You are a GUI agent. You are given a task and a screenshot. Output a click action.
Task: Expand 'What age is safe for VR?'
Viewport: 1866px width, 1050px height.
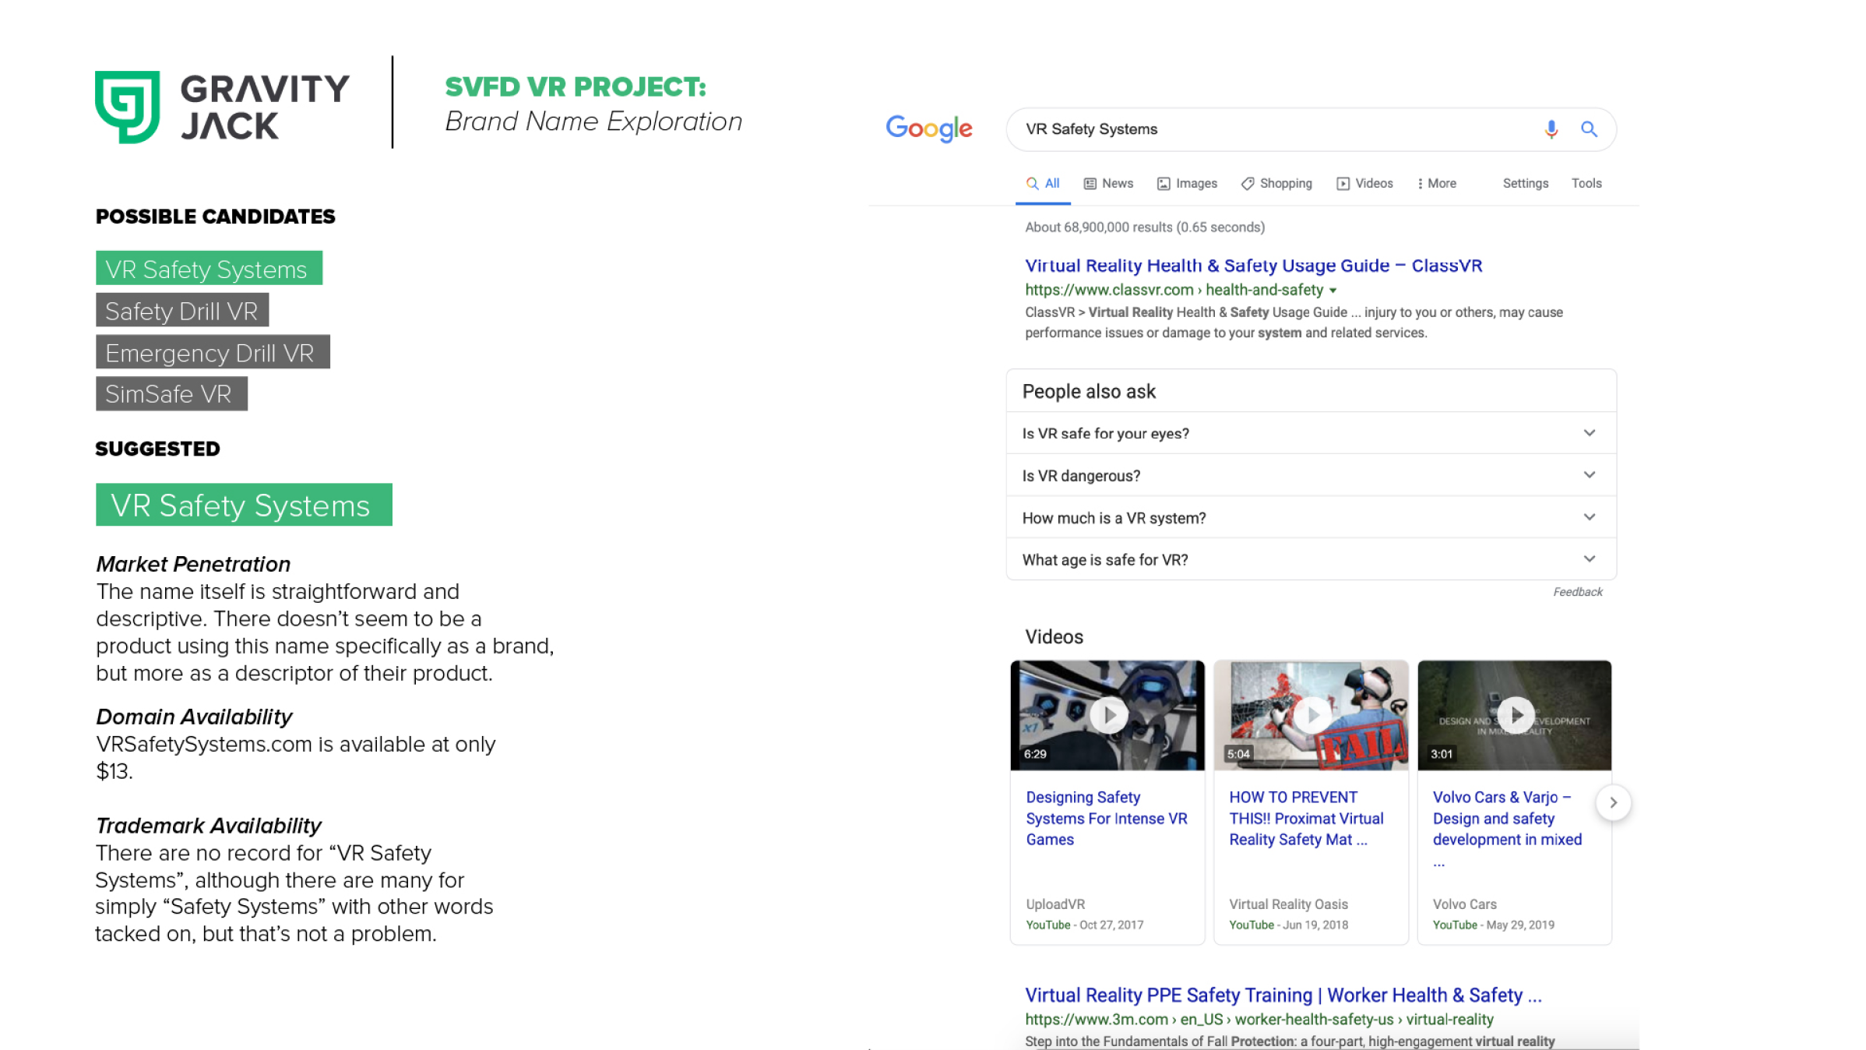(1311, 559)
